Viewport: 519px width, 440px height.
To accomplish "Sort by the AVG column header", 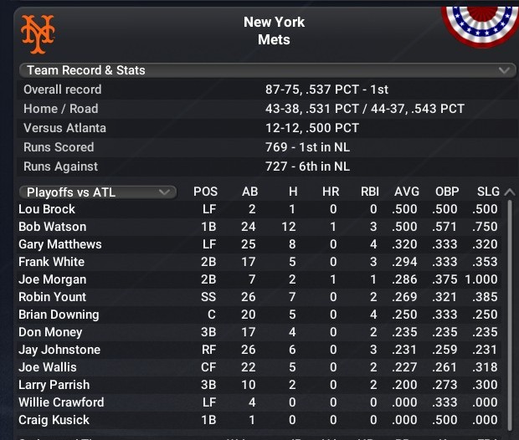I will tap(407, 192).
